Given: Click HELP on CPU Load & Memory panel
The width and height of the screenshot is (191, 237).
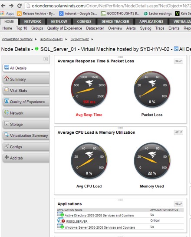Looking at the screenshot, I should 178,132.
